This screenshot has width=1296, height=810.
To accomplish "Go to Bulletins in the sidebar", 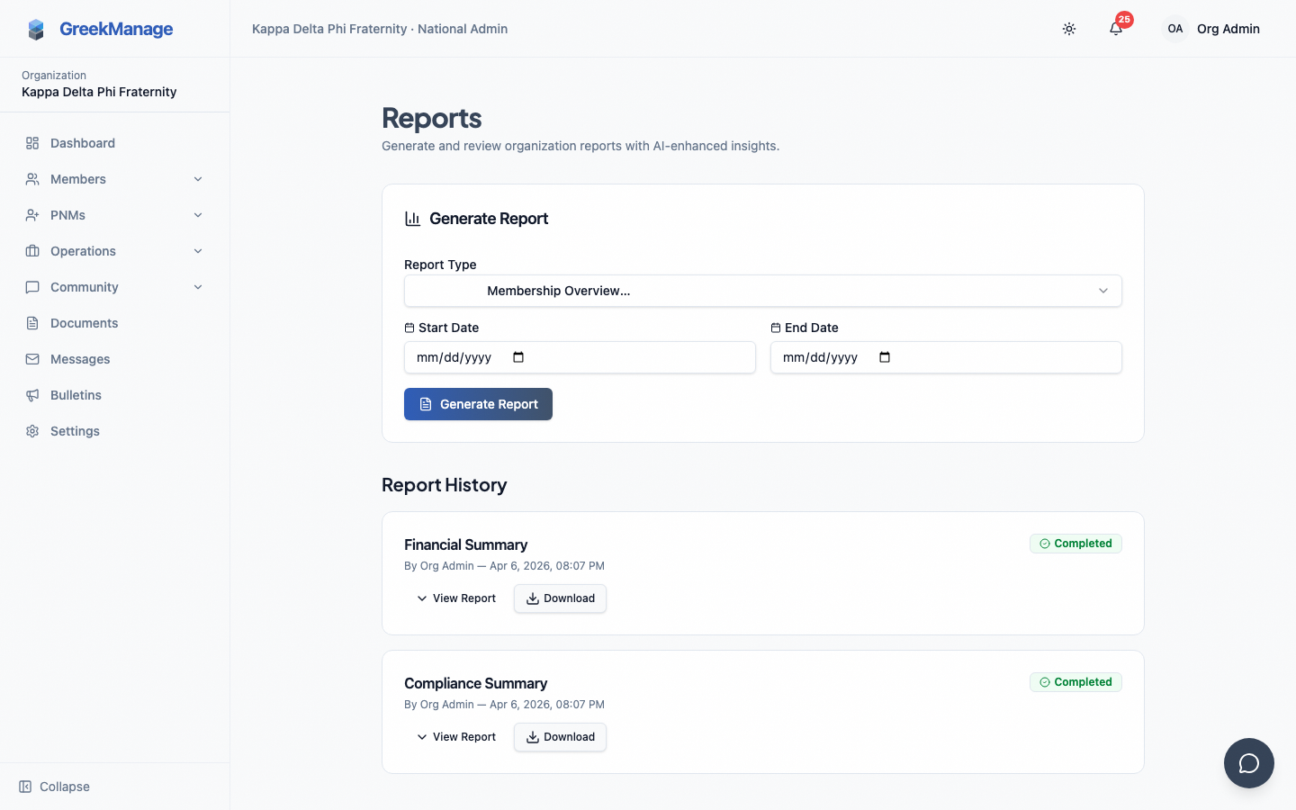I will tap(115, 395).
